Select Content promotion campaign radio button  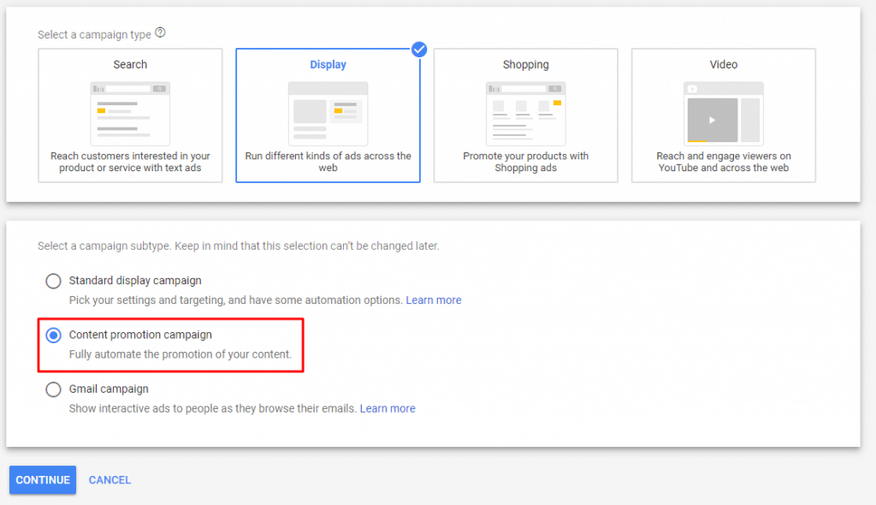[x=53, y=335]
